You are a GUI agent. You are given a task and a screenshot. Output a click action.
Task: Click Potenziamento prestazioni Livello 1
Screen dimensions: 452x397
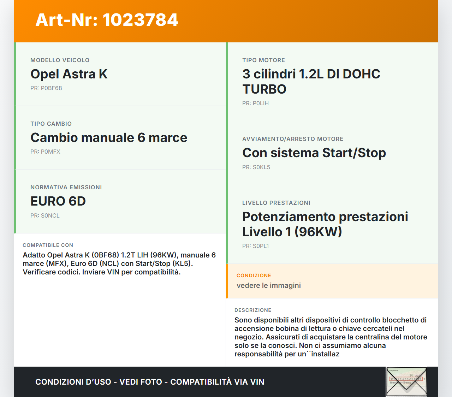click(325, 224)
